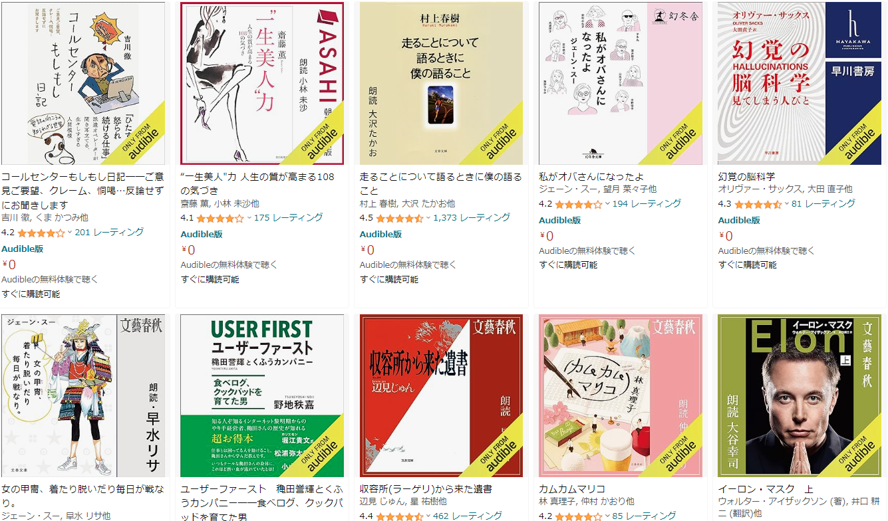Expand star rating popover for 1,373 レーティング book
Image resolution: width=888 pixels, height=521 pixels.
pos(428,218)
